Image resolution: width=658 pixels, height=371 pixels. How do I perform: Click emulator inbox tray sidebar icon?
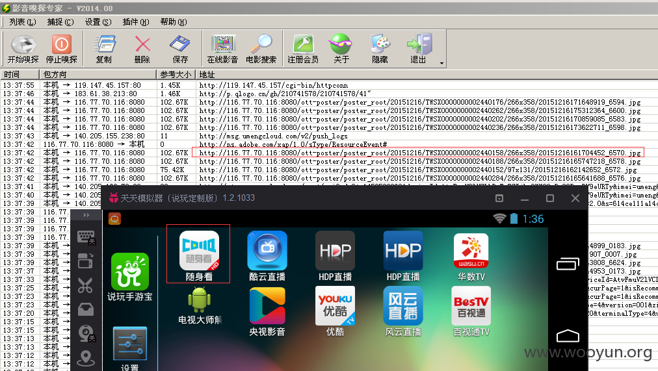86,310
